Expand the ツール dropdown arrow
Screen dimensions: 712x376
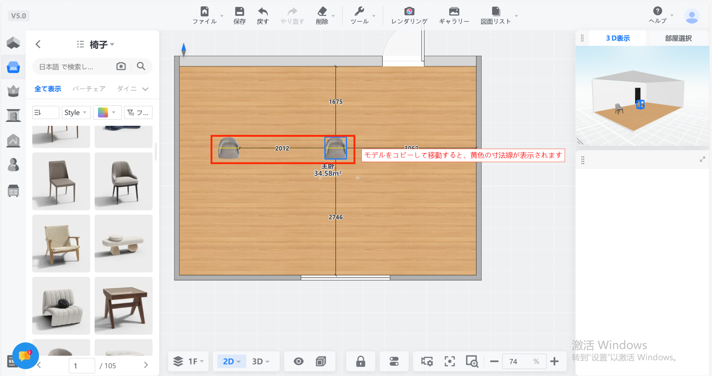[374, 16]
